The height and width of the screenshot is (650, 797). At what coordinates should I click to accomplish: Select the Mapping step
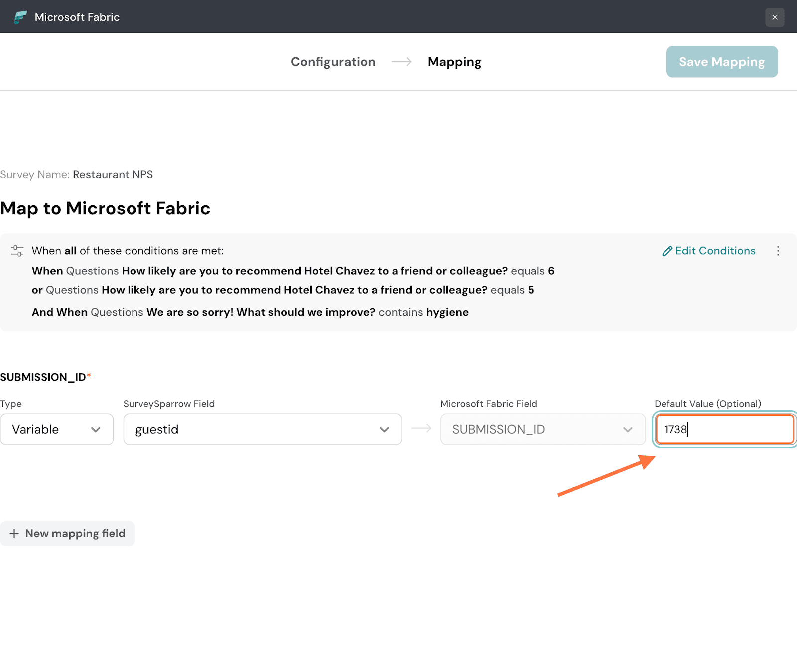[x=454, y=62]
